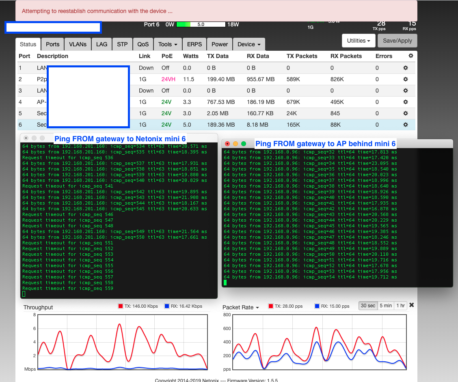Open gear settings for port 5
458x382 pixels.
click(x=405, y=113)
